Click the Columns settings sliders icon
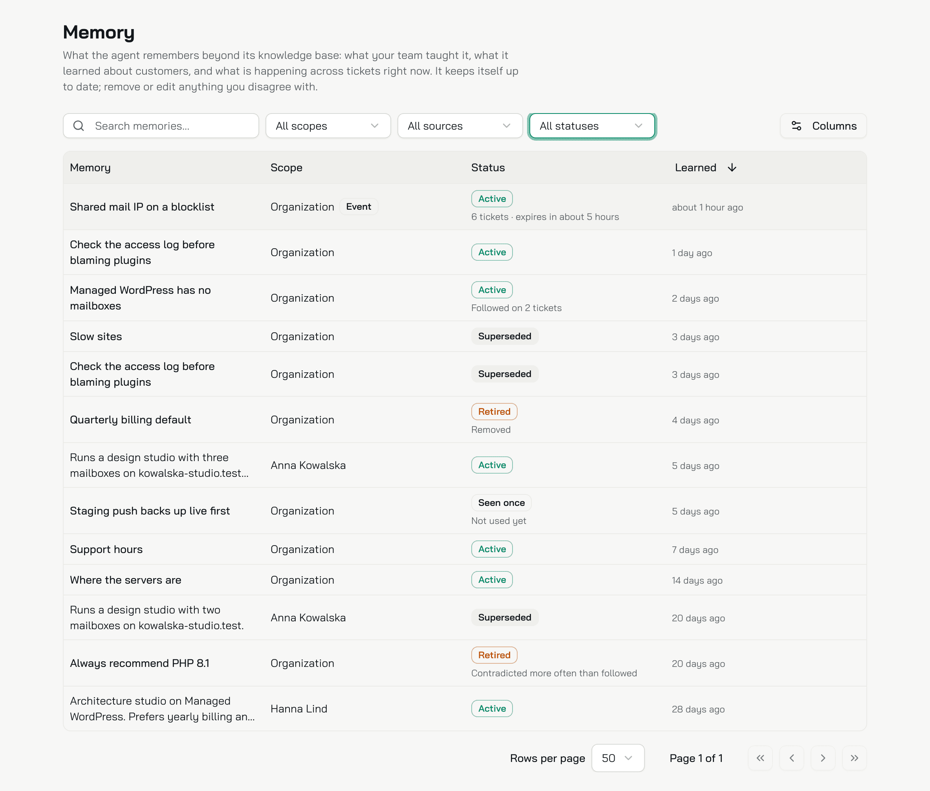The width and height of the screenshot is (930, 791). [x=796, y=126]
